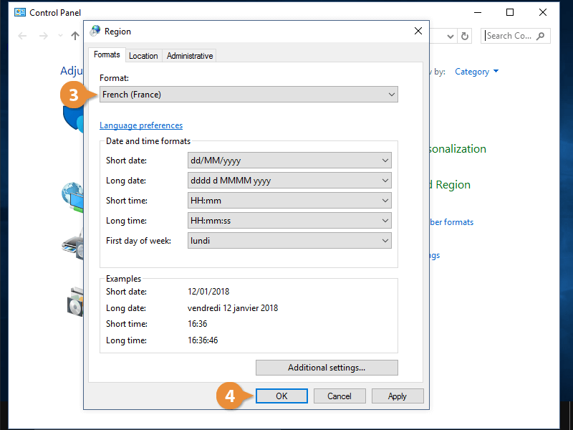The width and height of the screenshot is (573, 430).
Task: Expand the Short date format dropdown
Action: pos(289,160)
